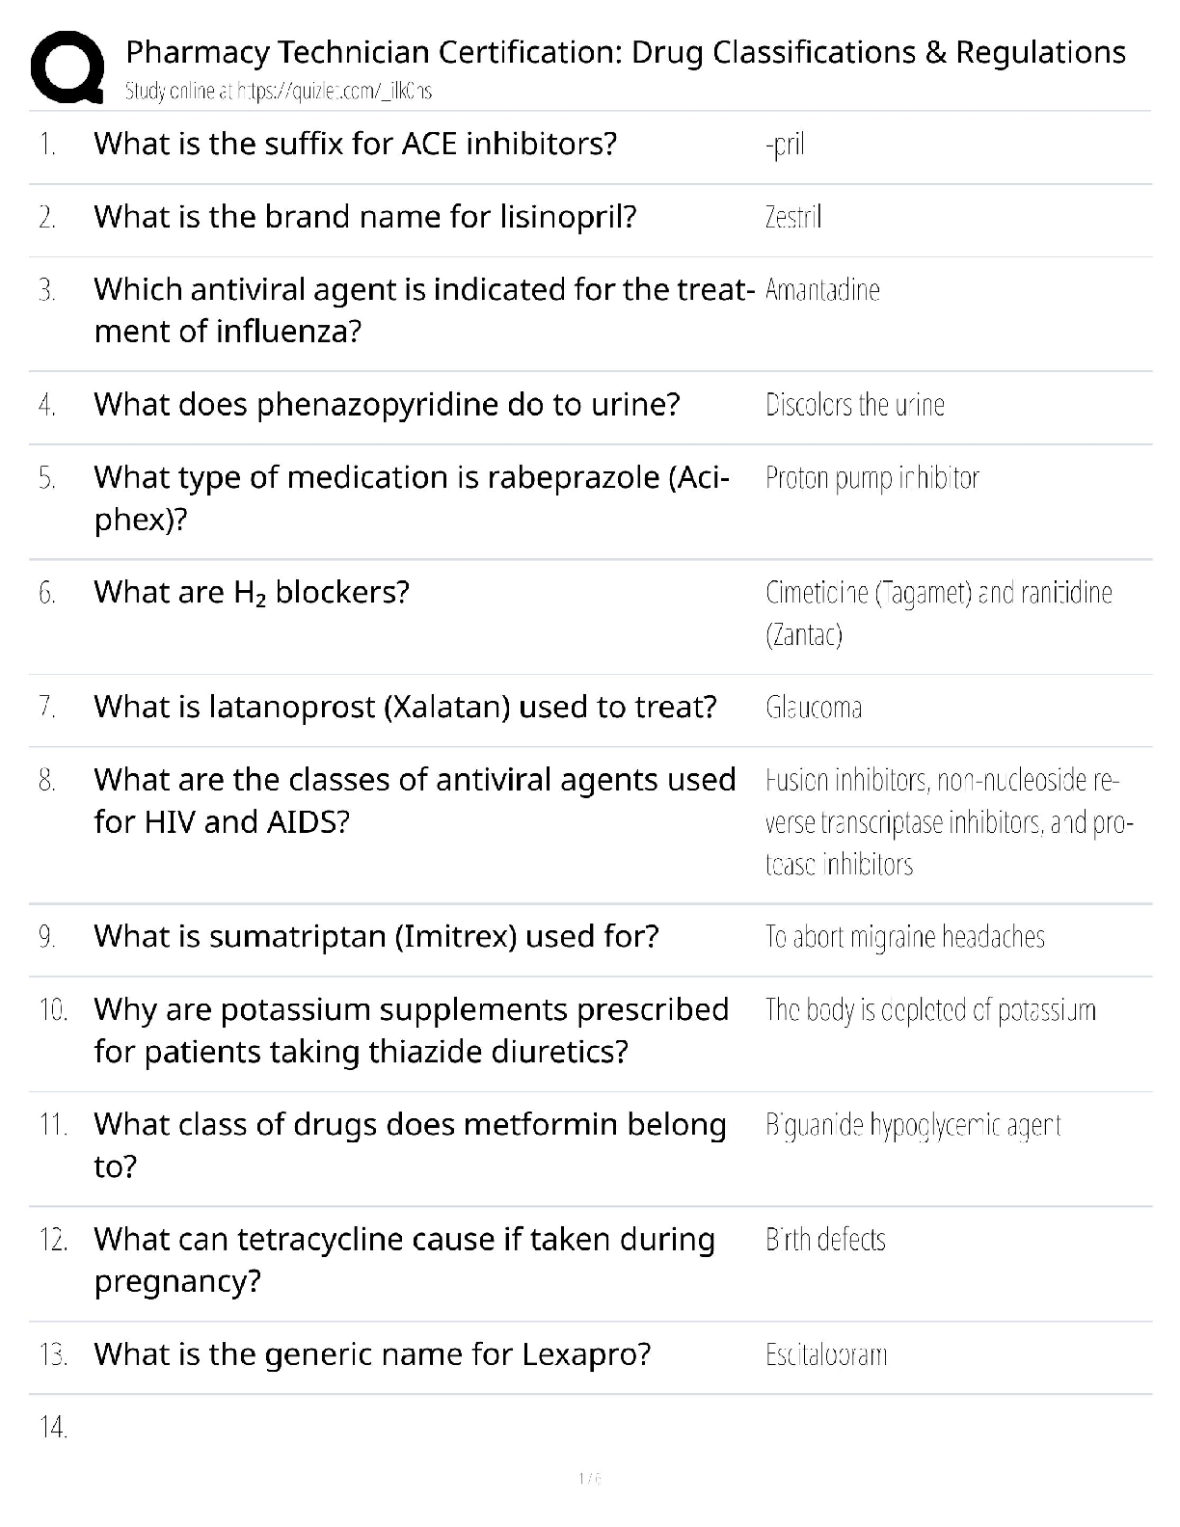The image size is (1180, 1527).
Task: Click the page number indicator at bottom
Action: [589, 1478]
